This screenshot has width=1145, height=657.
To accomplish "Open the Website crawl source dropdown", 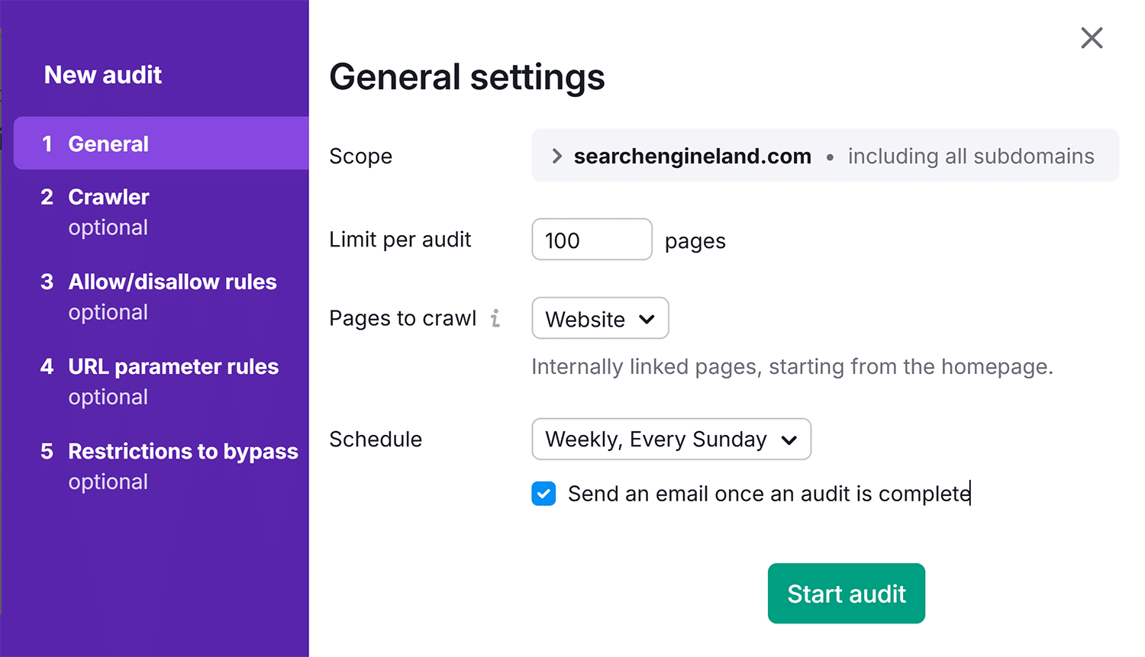I will click(x=600, y=318).
